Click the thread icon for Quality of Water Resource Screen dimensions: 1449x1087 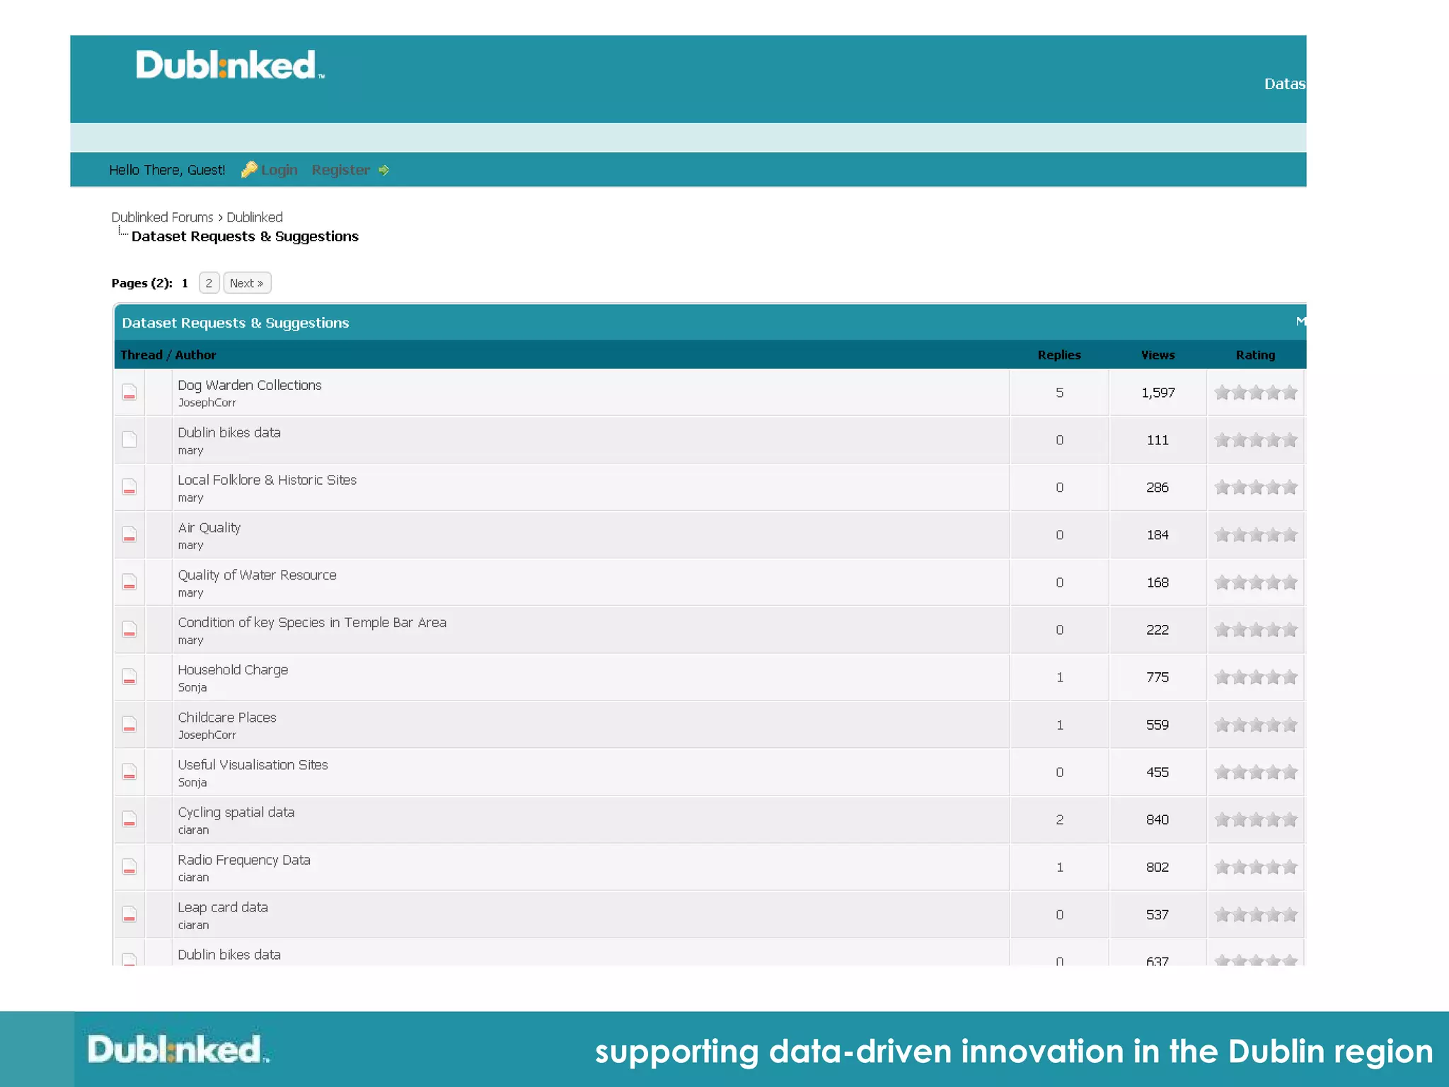(129, 582)
